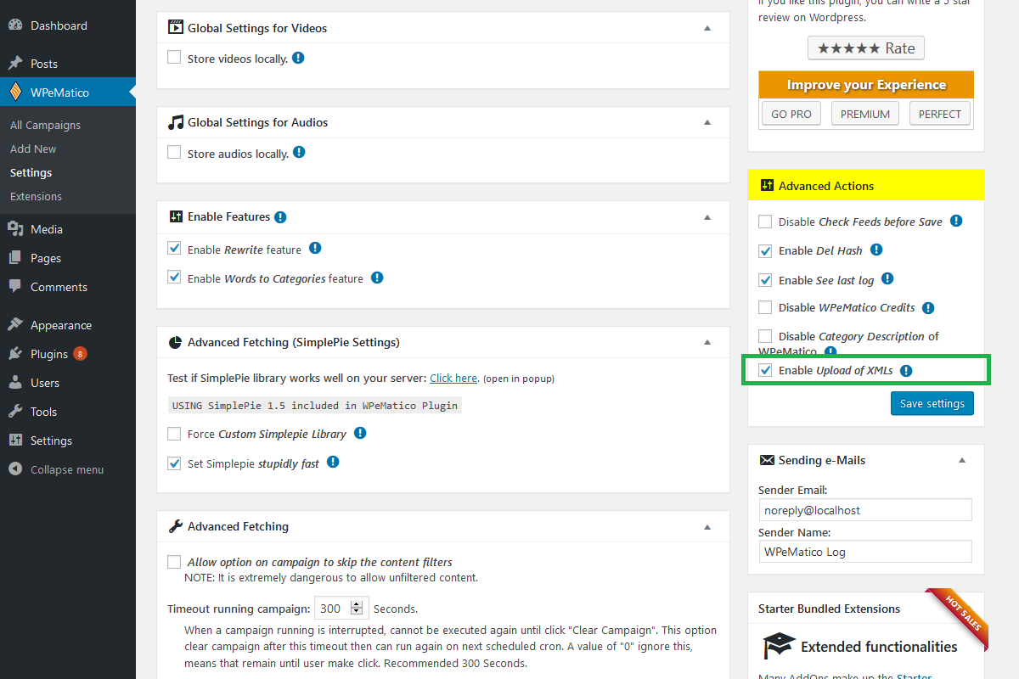The height and width of the screenshot is (679, 1019).
Task: Click the Sender Name input field
Action: click(865, 551)
